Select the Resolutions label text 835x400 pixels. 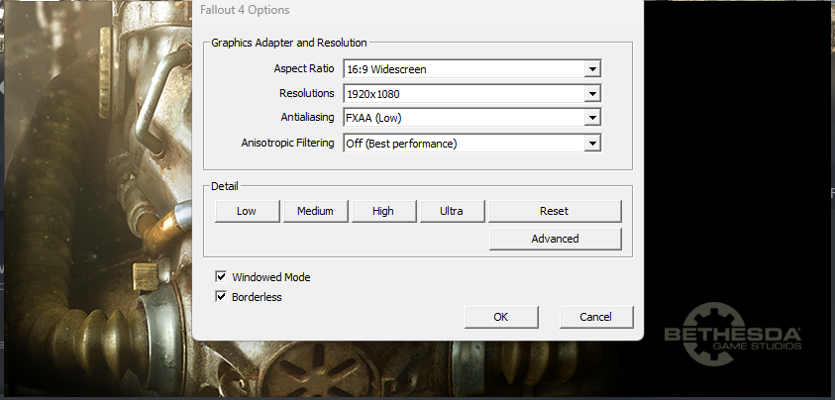pyautogui.click(x=307, y=93)
